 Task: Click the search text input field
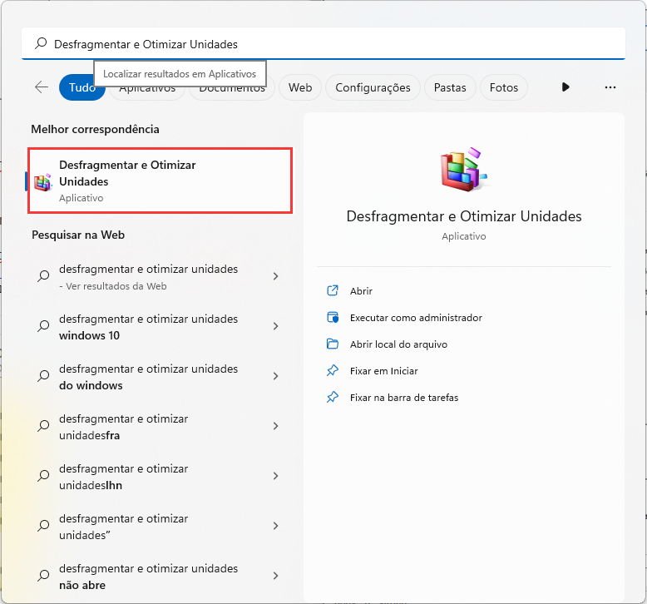pyautogui.click(x=323, y=44)
